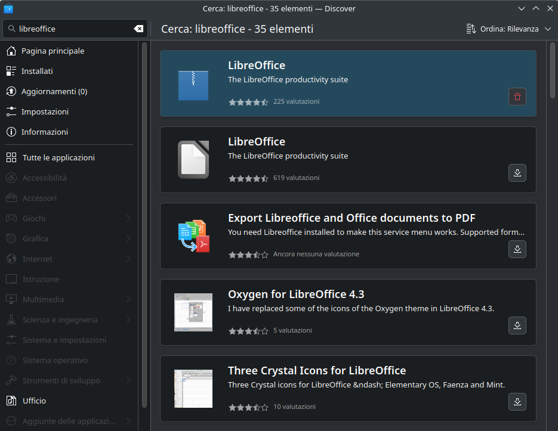The height and width of the screenshot is (431, 558).
Task: Open Pagina principale home page
Action: (x=53, y=51)
